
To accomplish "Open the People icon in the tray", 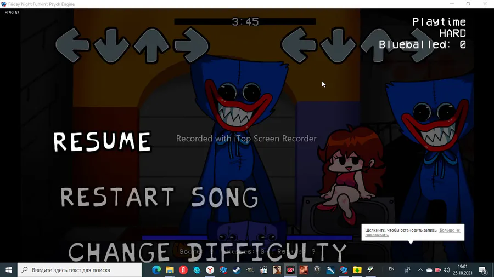I will [407, 270].
